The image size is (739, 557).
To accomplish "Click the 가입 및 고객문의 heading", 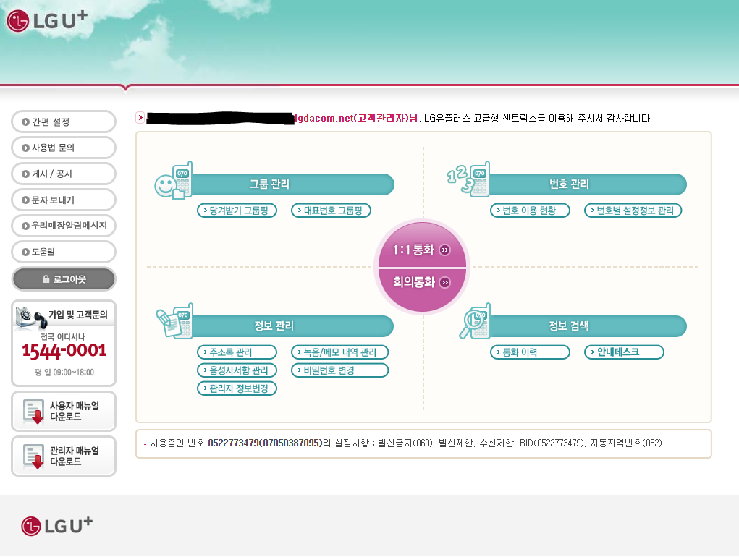I will click(x=78, y=315).
